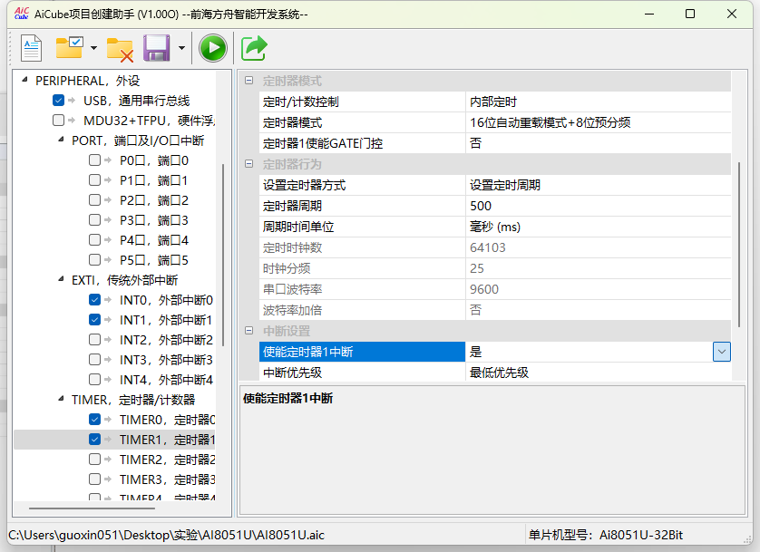Viewport: 760px width, 552px height.
Task: Collapse the EXTI tree node
Action: click(x=61, y=279)
